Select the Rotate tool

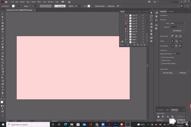(3, 50)
